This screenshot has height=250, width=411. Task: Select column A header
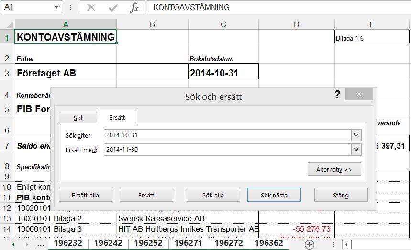click(x=66, y=24)
